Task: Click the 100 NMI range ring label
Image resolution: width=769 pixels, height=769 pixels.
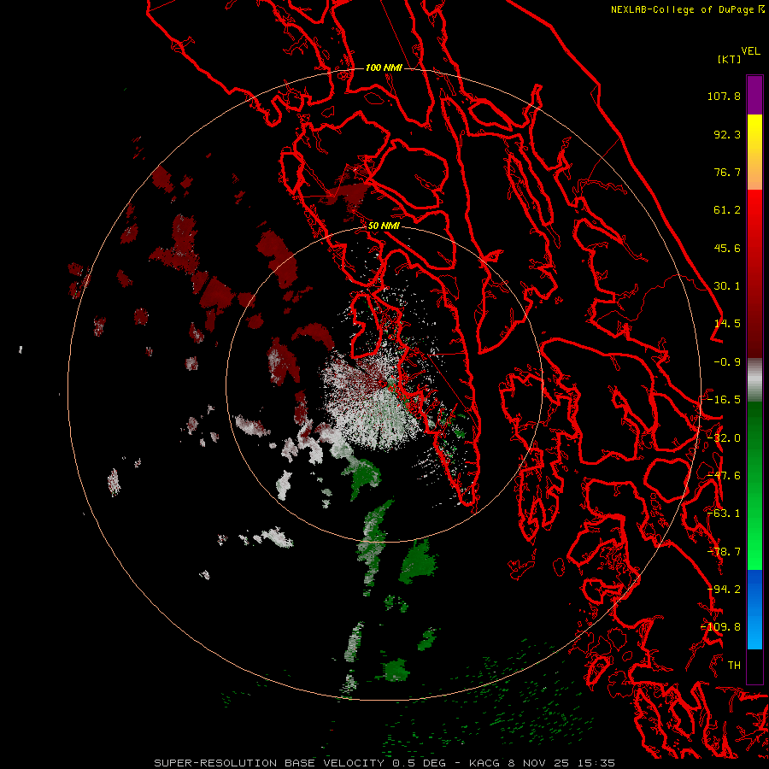Action: [384, 68]
